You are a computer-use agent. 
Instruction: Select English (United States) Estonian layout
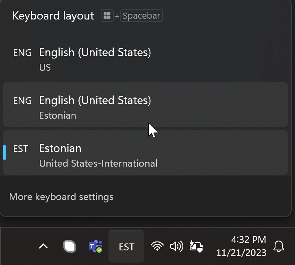click(145, 104)
